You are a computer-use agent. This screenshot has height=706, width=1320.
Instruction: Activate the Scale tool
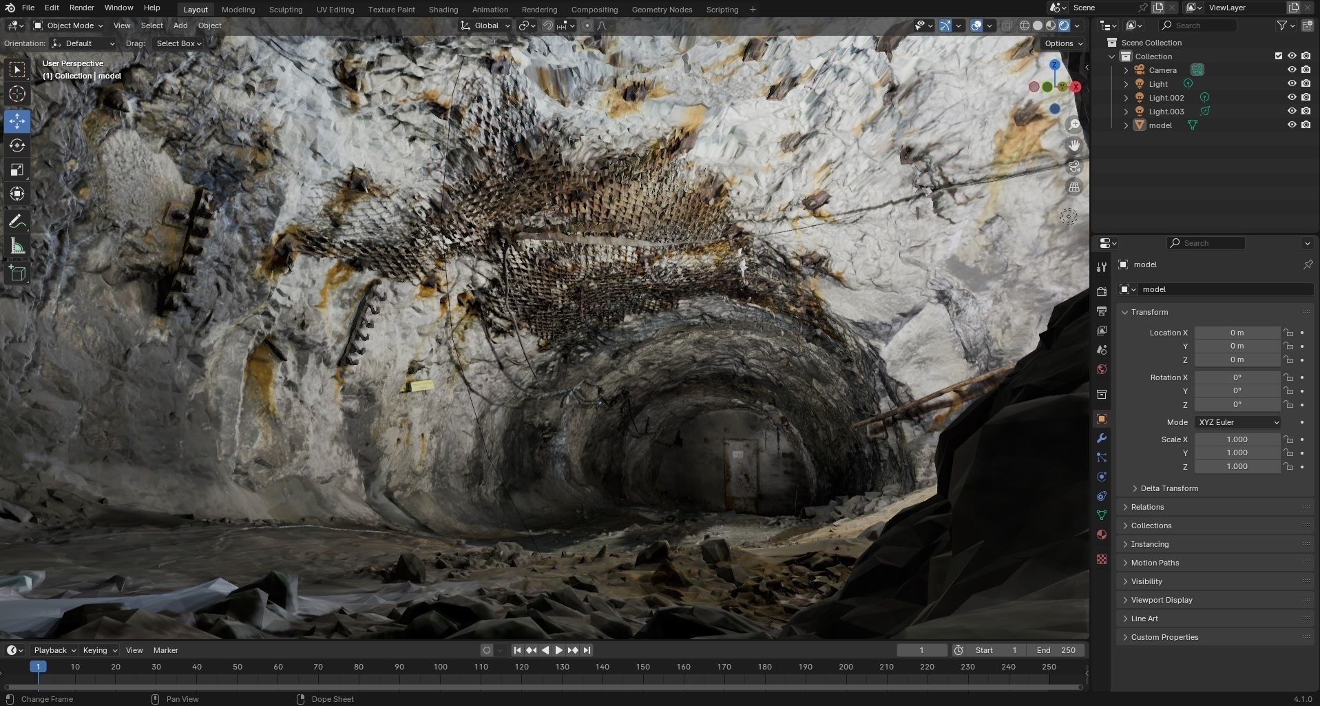tap(17, 169)
